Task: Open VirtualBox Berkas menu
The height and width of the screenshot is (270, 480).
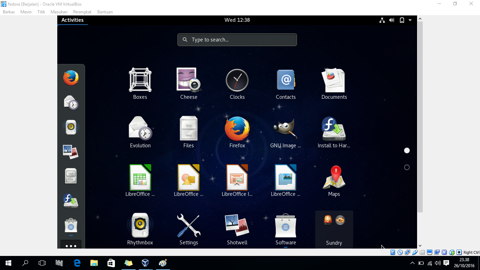Action: click(9, 12)
